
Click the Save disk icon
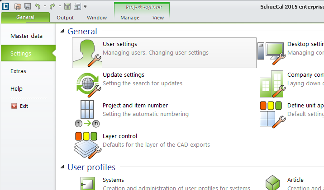click(x=28, y=6)
